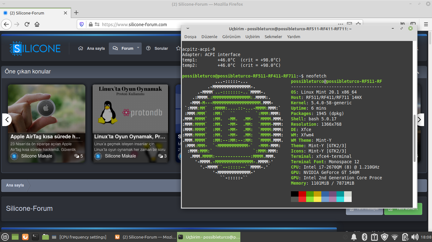Switch to CPU frequency settings window

point(79,237)
